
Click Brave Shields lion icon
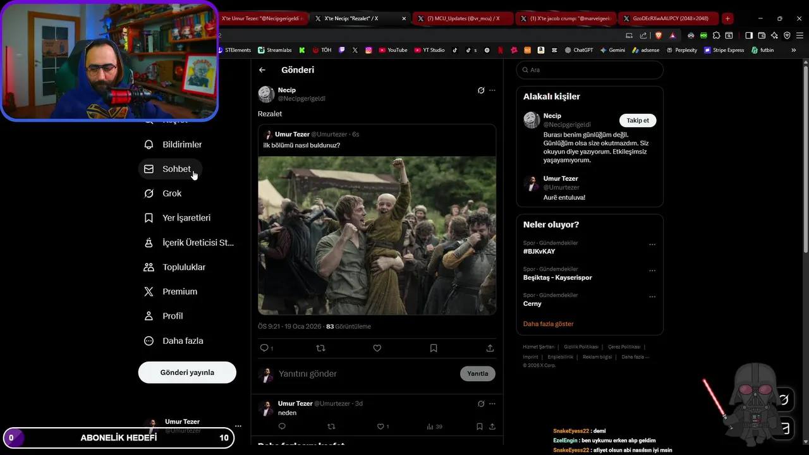tap(658, 35)
